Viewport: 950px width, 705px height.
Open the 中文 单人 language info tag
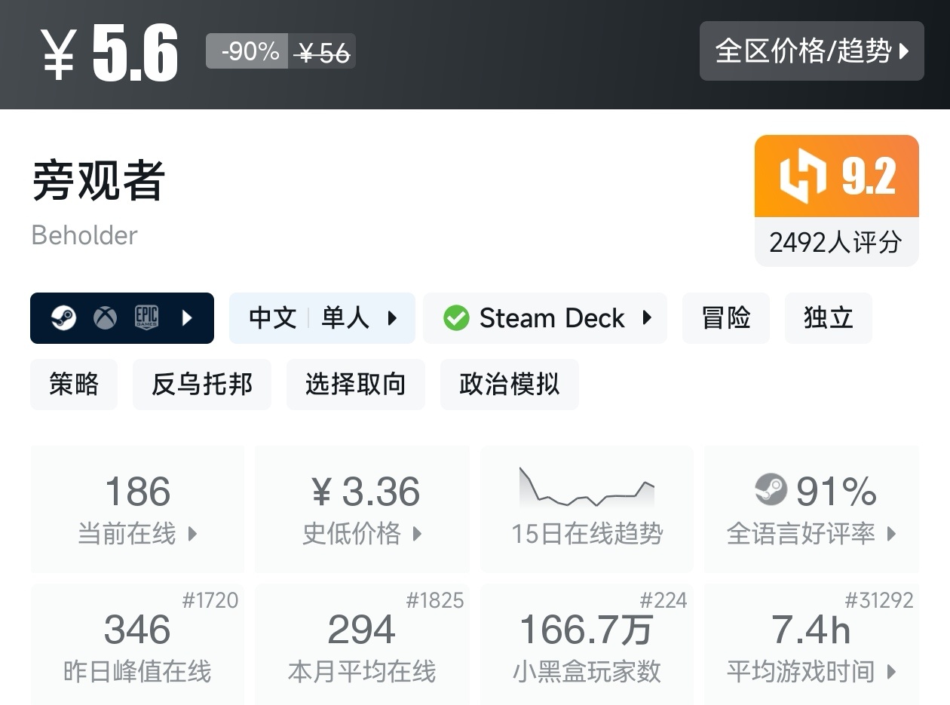322,318
